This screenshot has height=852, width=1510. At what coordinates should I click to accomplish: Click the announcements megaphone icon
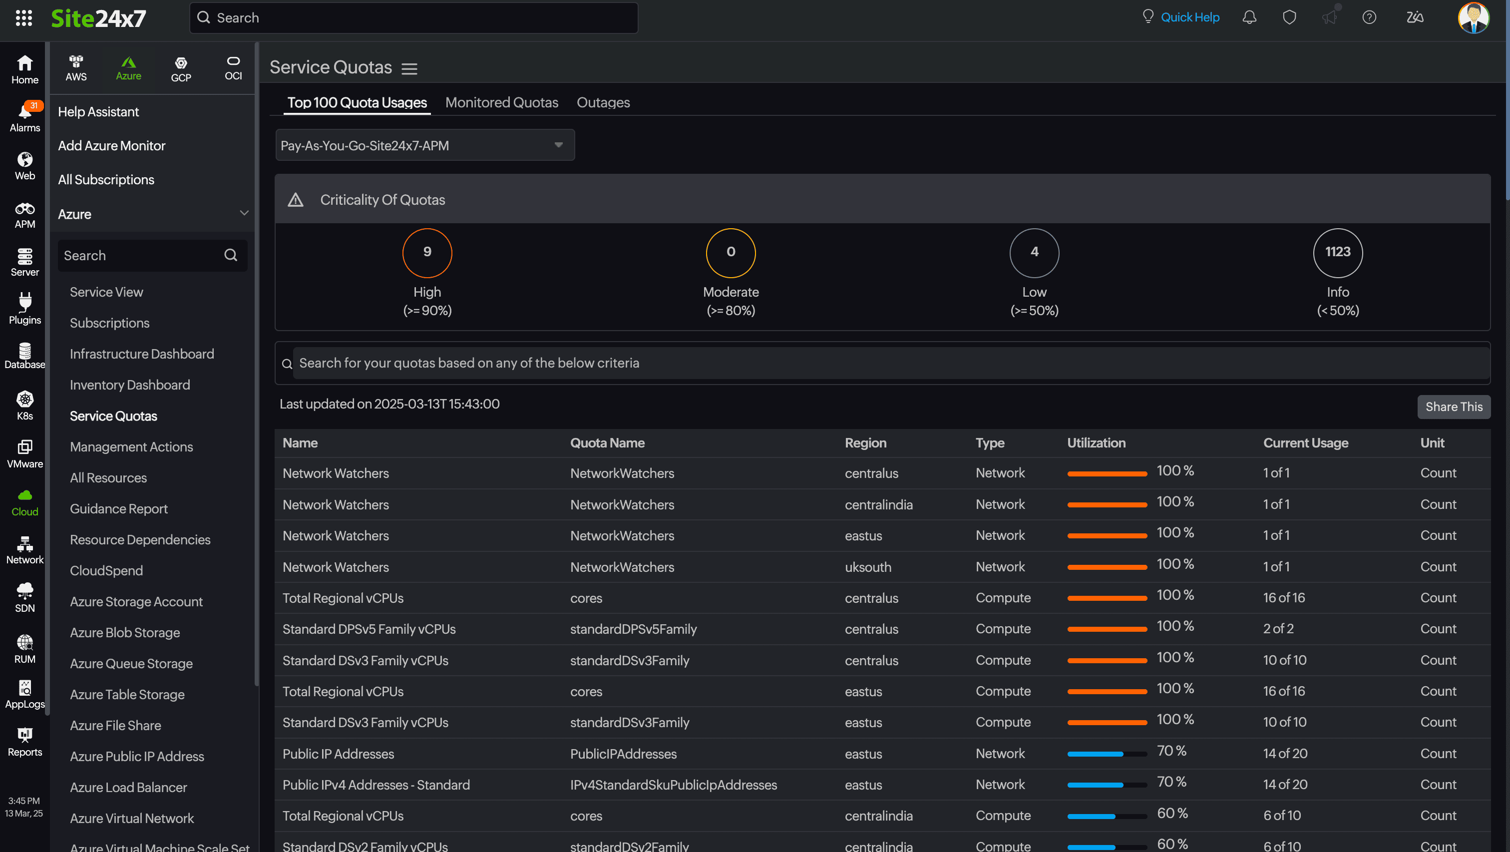pos(1329,17)
